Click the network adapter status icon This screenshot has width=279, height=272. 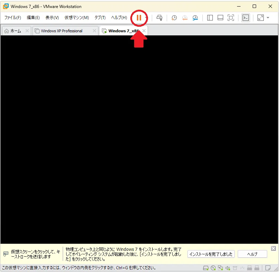point(220,268)
